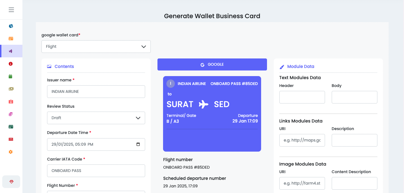Open the orange settings gear icon
The width and height of the screenshot is (404, 193).
click(11, 152)
